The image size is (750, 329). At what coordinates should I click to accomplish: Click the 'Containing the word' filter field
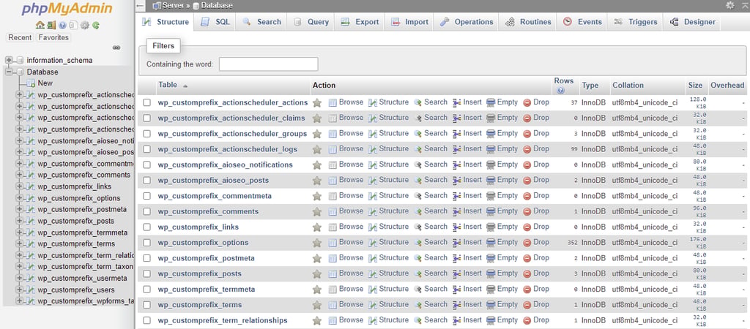tap(268, 64)
